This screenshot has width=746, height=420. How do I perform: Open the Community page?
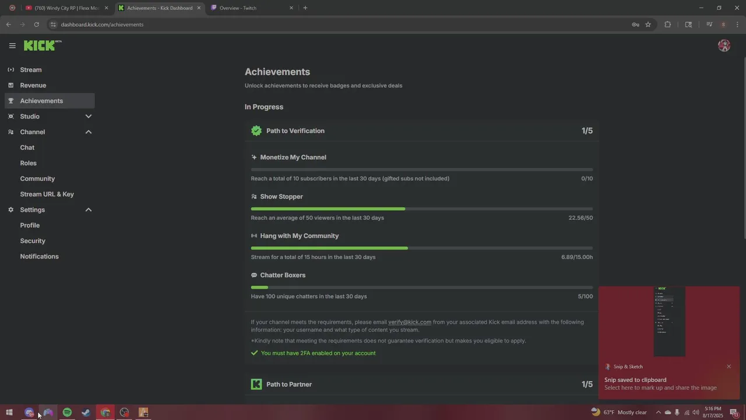point(37,178)
